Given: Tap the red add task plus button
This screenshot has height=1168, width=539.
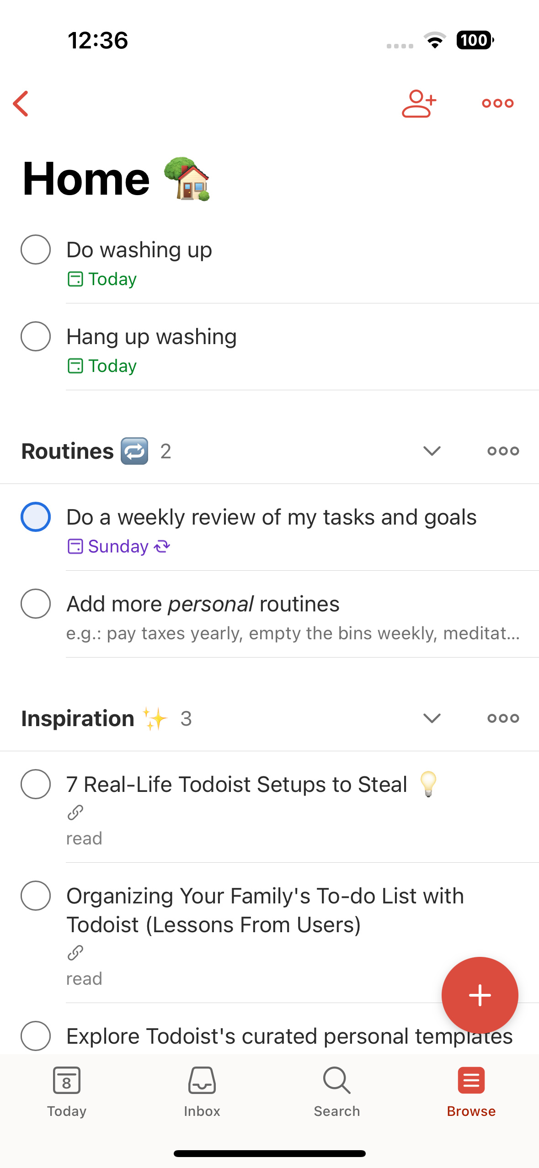Looking at the screenshot, I should click(x=480, y=995).
